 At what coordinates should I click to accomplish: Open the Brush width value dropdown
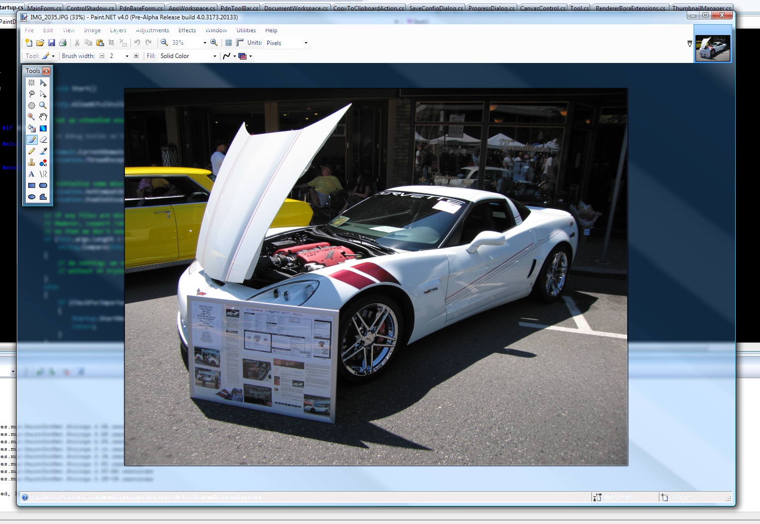click(127, 56)
